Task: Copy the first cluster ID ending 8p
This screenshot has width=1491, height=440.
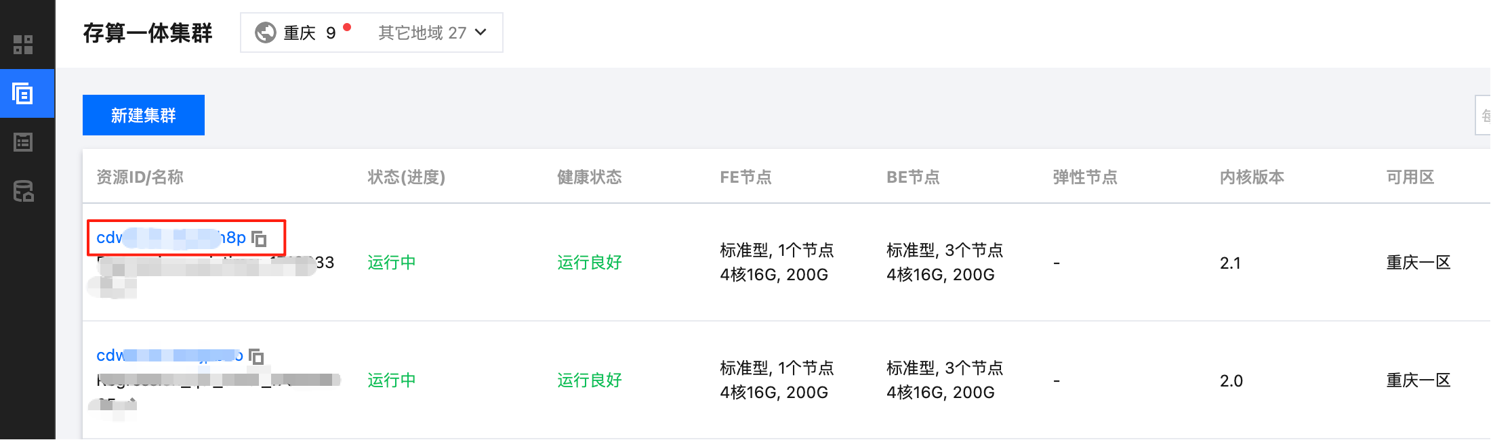Action: point(259,238)
